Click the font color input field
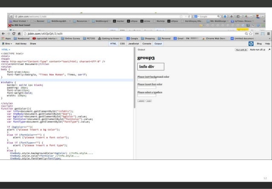This screenshot has width=272, height=189. pyautogui.click(x=147, y=87)
